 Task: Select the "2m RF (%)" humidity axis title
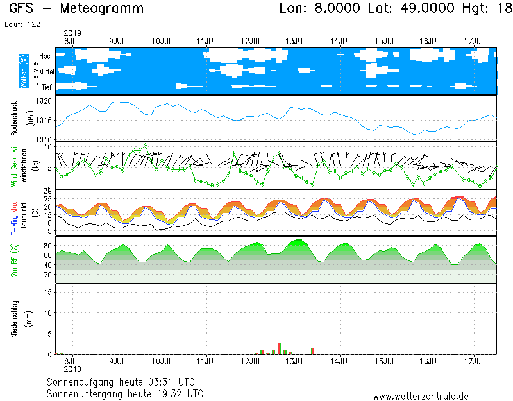tap(14, 260)
